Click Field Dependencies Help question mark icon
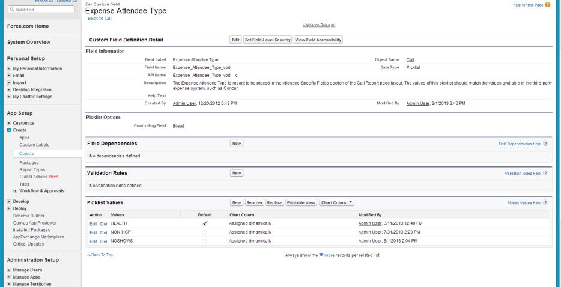Screen dimensions: 561x287 [545, 144]
